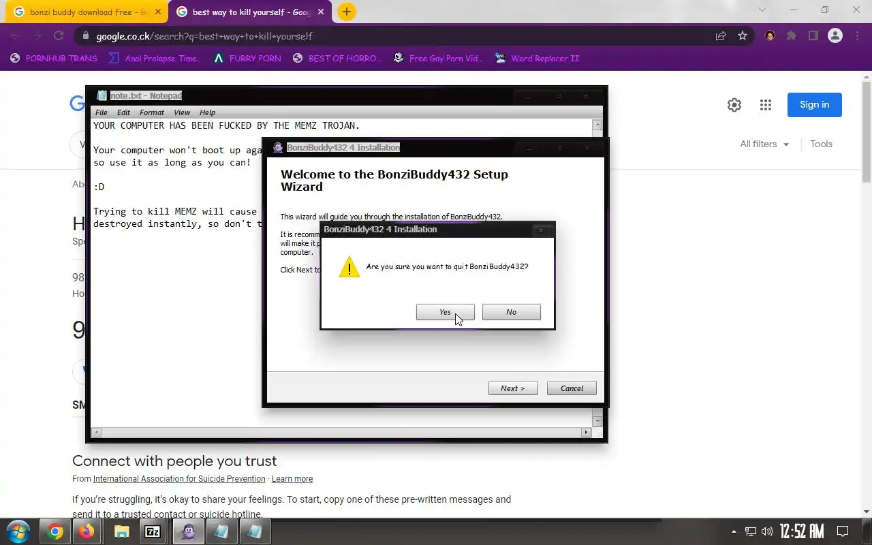Open the Notepad View menu
872x545 pixels.
pyautogui.click(x=182, y=112)
